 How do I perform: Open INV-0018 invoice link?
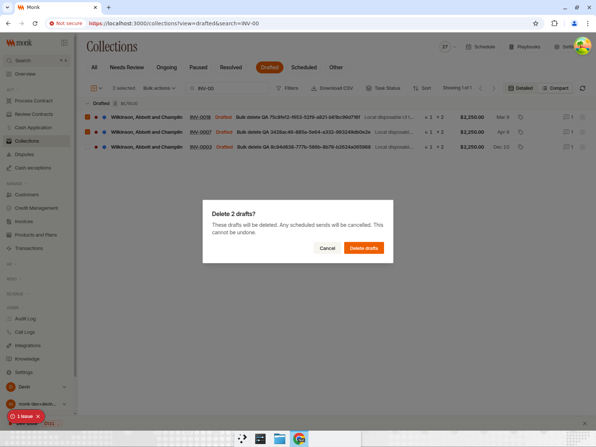click(200, 117)
